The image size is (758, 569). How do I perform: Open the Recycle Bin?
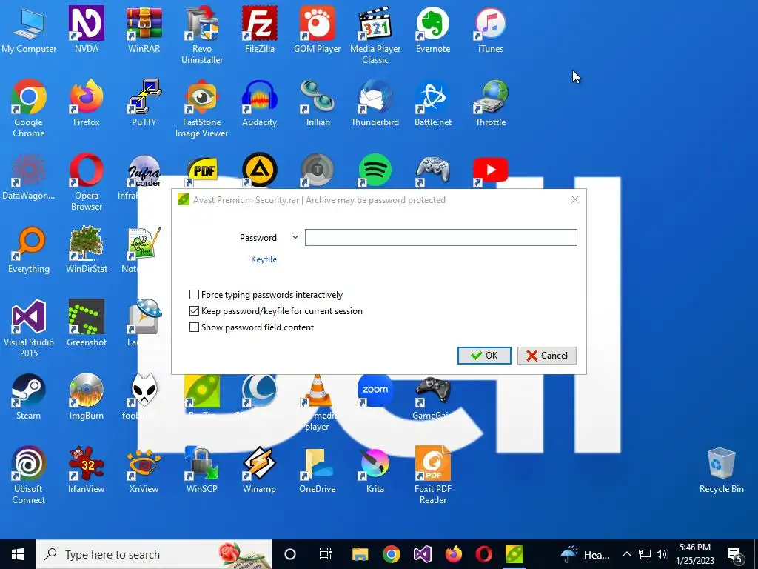(x=721, y=470)
